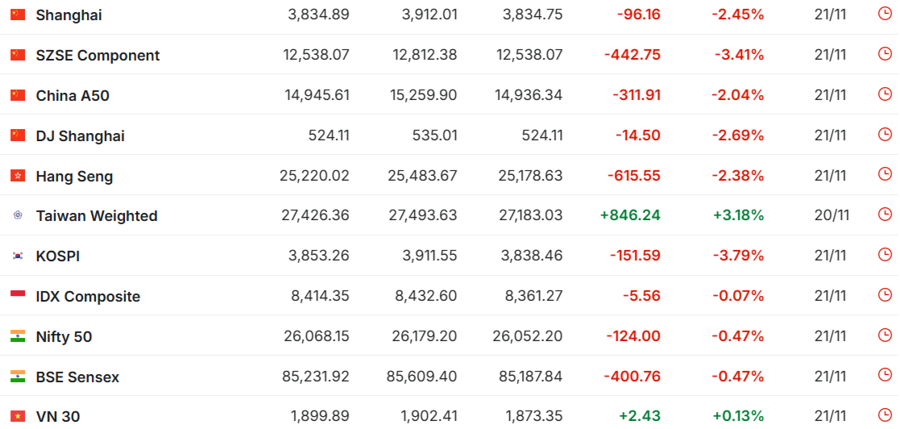Click the clock icon for Taiwan Weighted
The width and height of the screenshot is (900, 429).
(x=884, y=214)
